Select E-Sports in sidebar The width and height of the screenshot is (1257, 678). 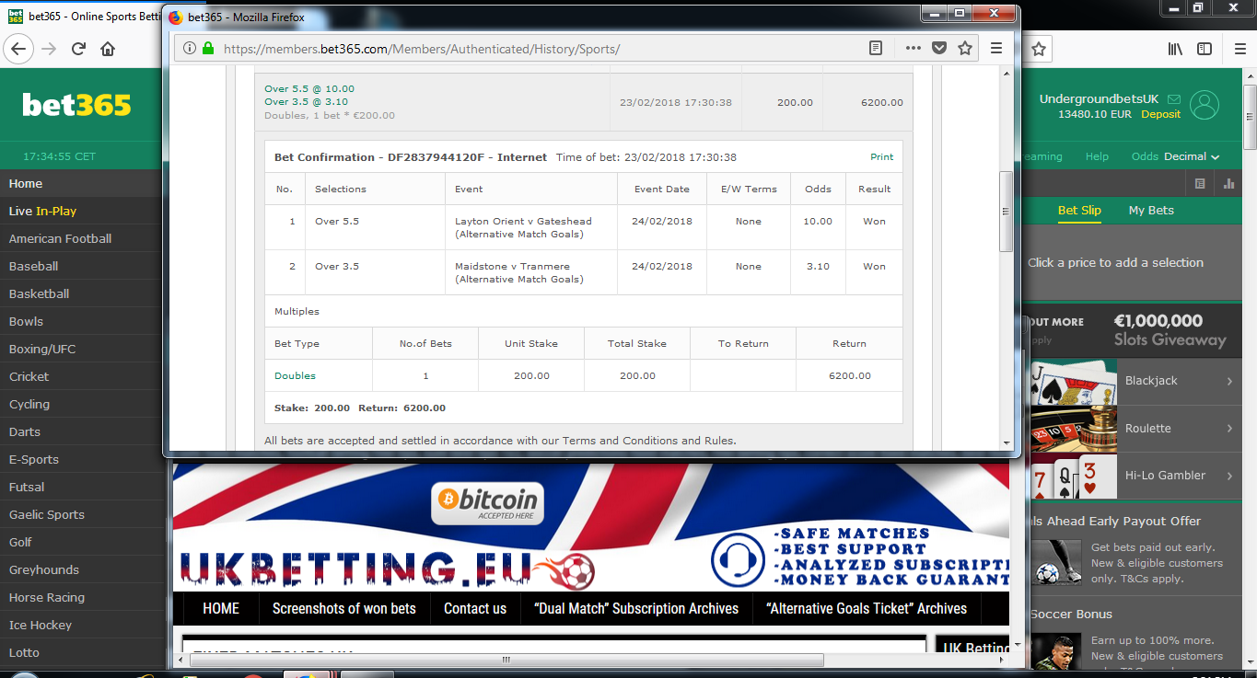pyautogui.click(x=83, y=459)
